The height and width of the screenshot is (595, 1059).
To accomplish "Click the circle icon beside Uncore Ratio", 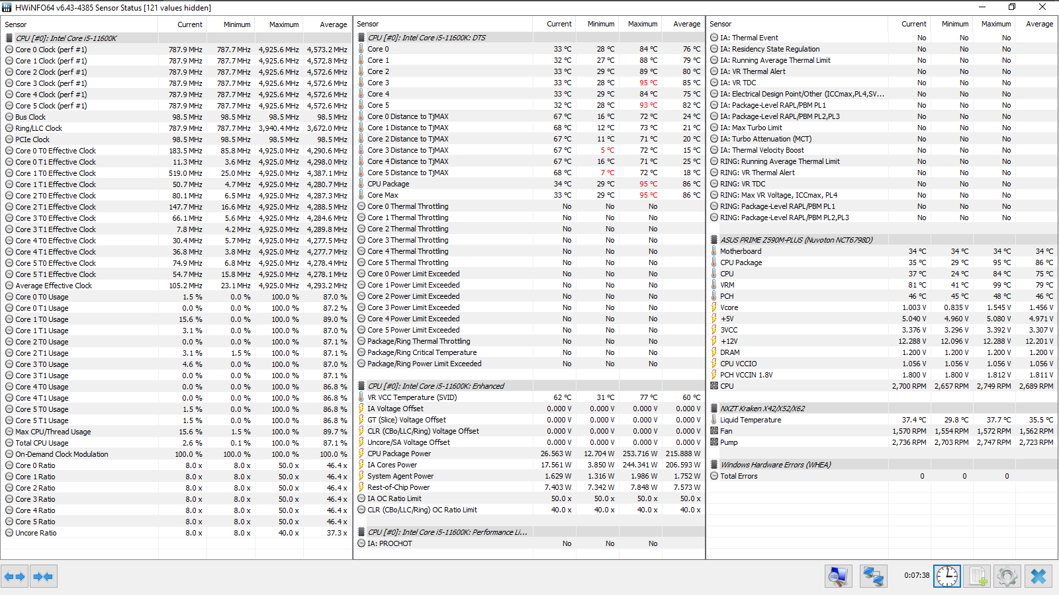I will coord(9,533).
